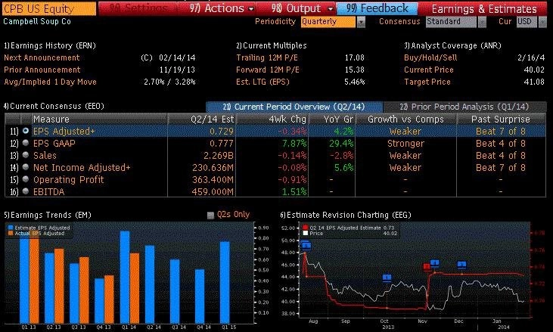Select the EPS Adjusted+ row label
The width and height of the screenshot is (553, 332).
click(x=64, y=131)
